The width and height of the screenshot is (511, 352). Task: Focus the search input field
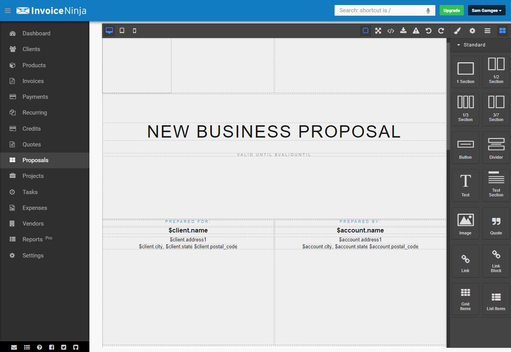(380, 10)
